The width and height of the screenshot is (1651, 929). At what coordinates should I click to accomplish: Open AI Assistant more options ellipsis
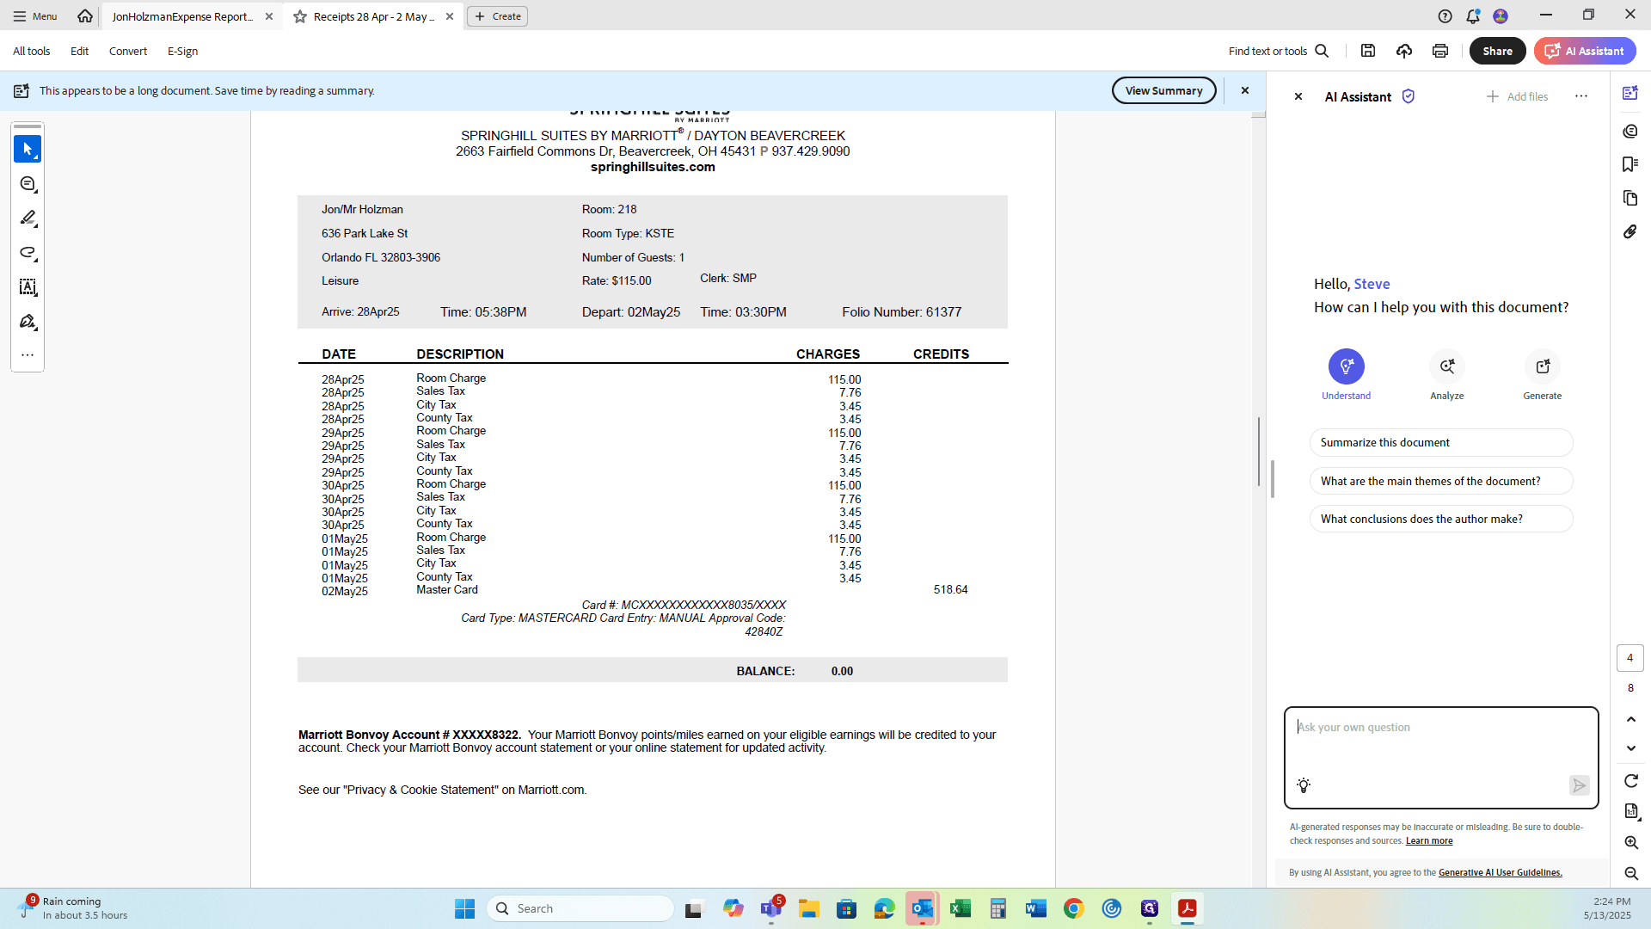pos(1581,96)
